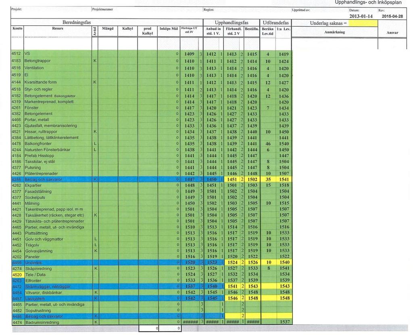
Task: Select the "Skåpinredning" row label
Action: (x=38, y=268)
